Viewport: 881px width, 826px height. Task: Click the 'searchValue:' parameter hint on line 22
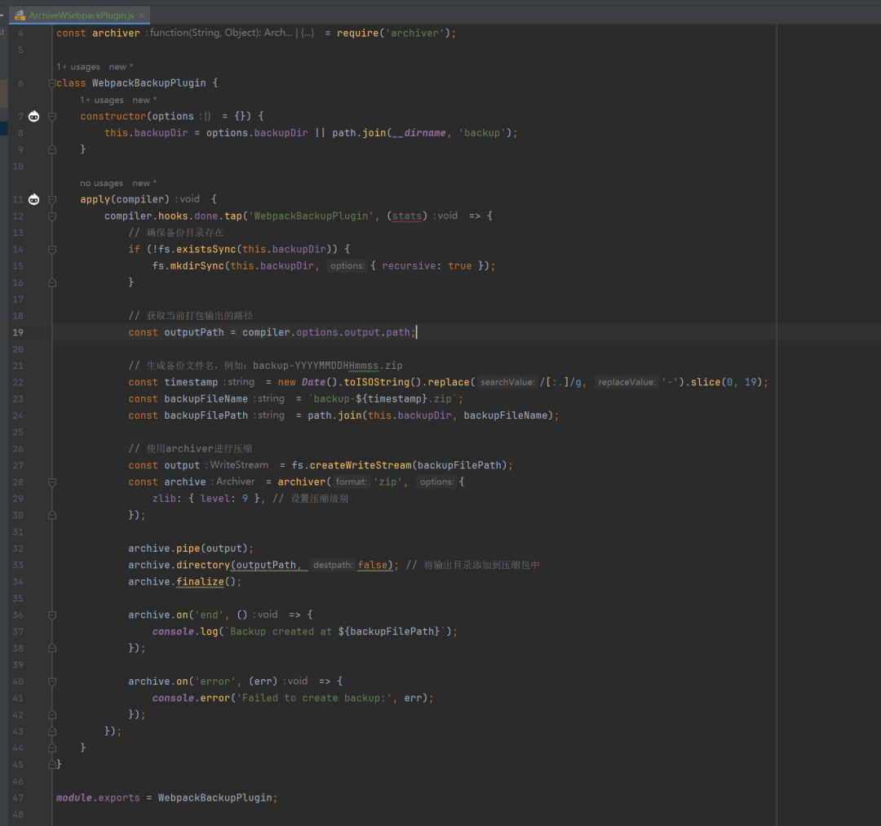[507, 382]
